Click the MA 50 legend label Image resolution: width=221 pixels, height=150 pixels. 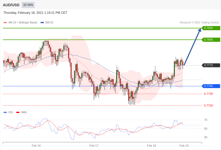tap(49, 23)
